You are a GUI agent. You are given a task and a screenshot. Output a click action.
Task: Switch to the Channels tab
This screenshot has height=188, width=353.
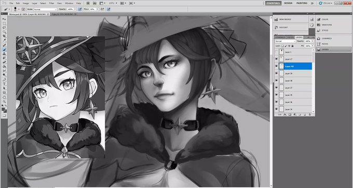coord(280,37)
